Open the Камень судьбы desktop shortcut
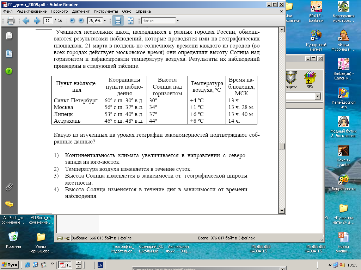Screen dimensions: 361x270 click(x=343, y=156)
